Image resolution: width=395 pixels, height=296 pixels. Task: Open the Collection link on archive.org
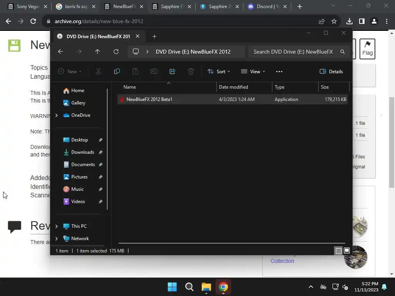pyautogui.click(x=282, y=261)
